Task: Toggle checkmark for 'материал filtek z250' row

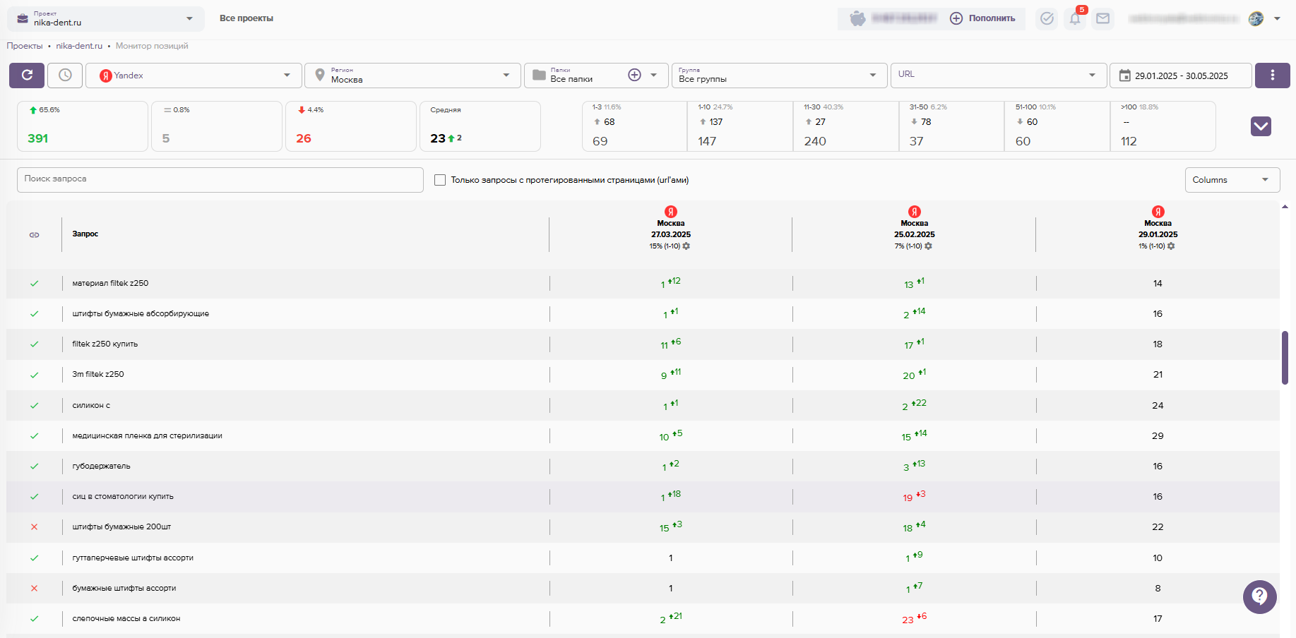Action: (34, 284)
